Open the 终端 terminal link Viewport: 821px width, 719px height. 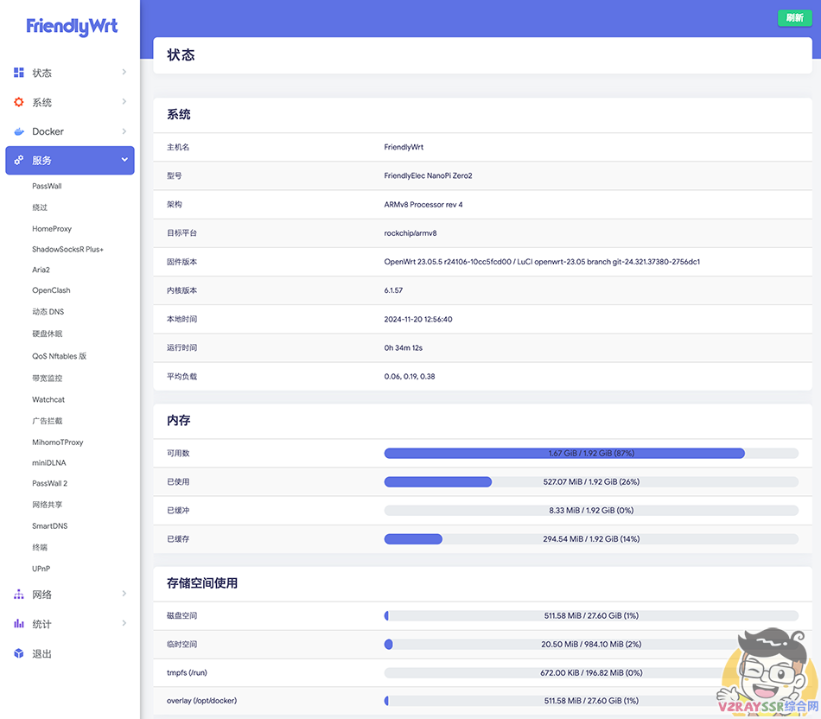point(40,547)
